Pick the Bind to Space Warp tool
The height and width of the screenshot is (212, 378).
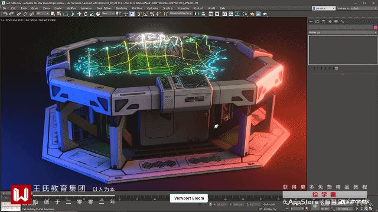coord(31,14)
